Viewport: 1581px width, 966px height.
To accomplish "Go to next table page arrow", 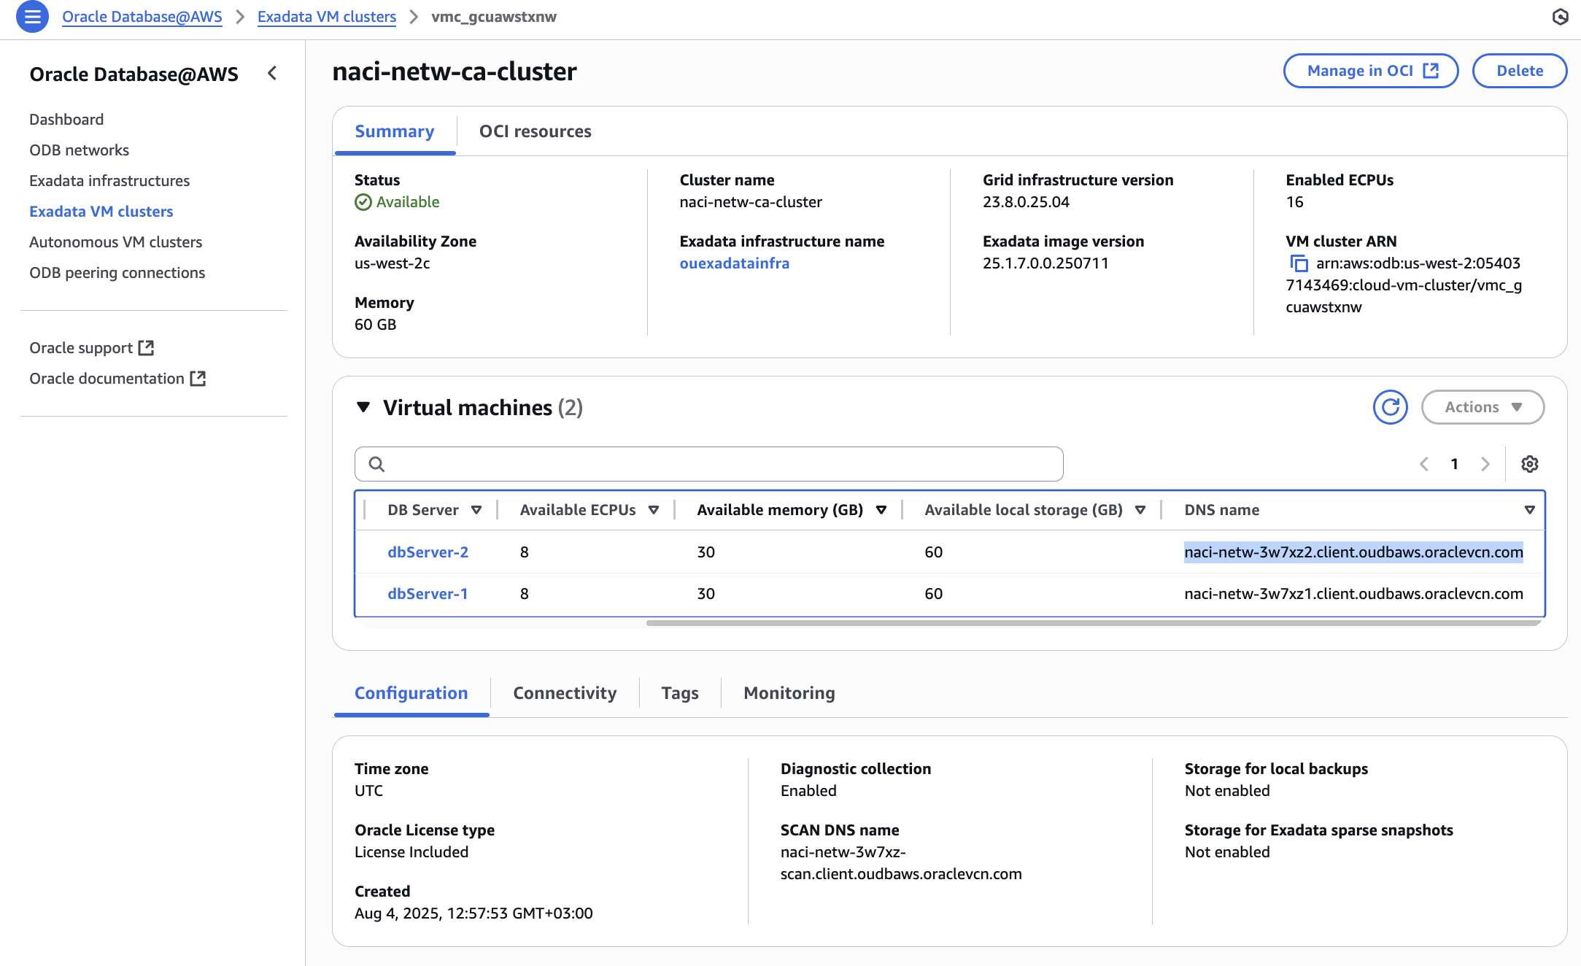I will (1485, 464).
